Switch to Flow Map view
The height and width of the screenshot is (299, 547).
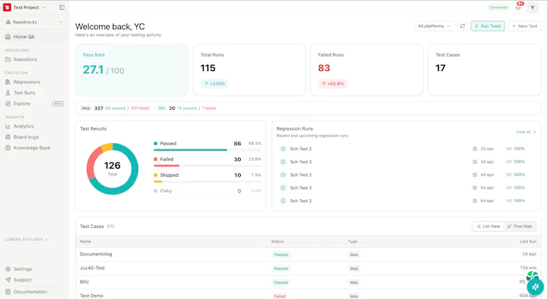(x=520, y=227)
